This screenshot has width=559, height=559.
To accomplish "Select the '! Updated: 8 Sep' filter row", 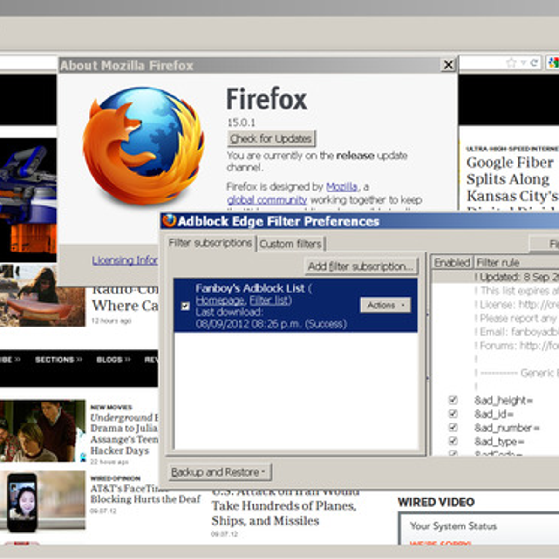I will 495,277.
